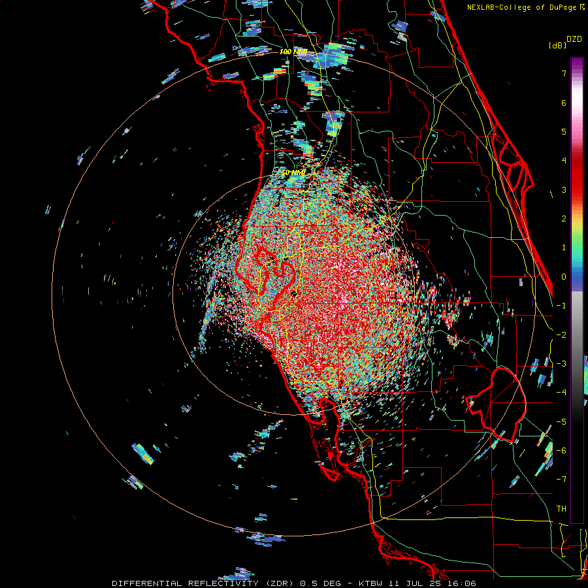Screen dimensions: 588x588
Task: Click the color scale value 7
Action: tap(564, 73)
